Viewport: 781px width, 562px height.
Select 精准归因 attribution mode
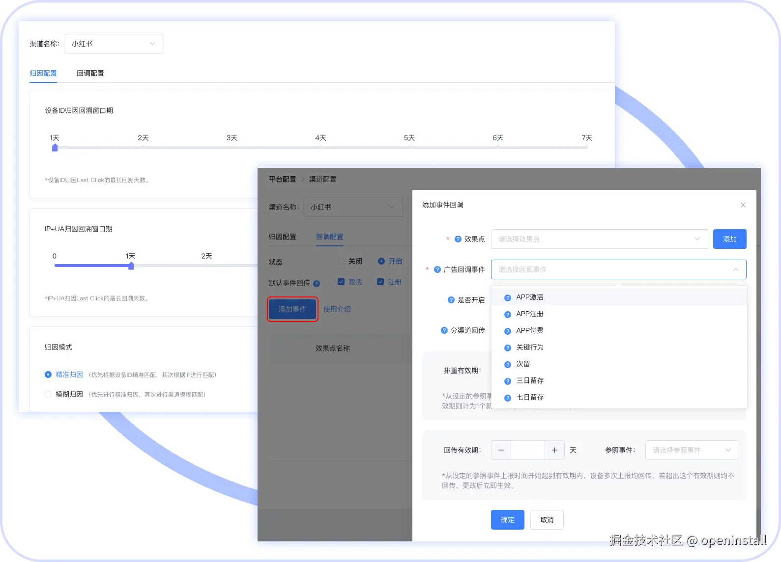pyautogui.click(x=48, y=375)
